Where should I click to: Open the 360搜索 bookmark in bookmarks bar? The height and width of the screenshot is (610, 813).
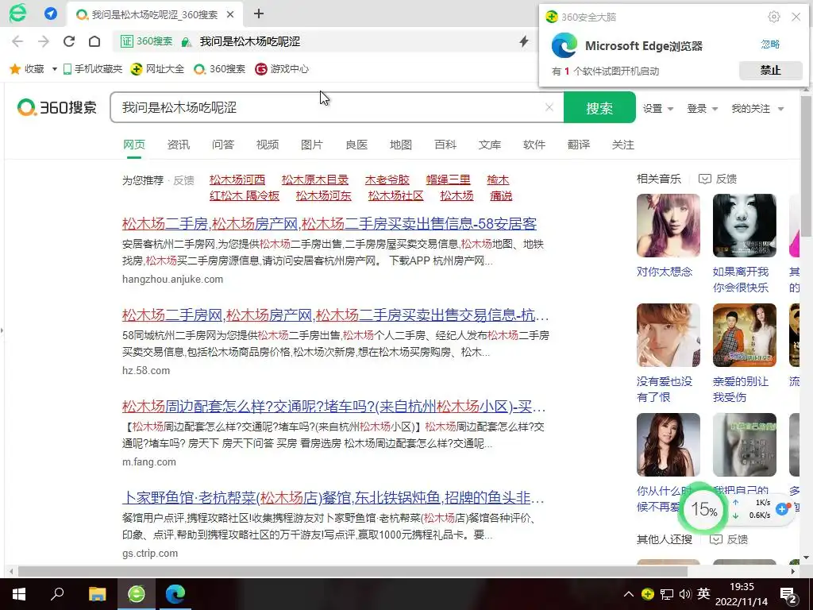pos(220,69)
